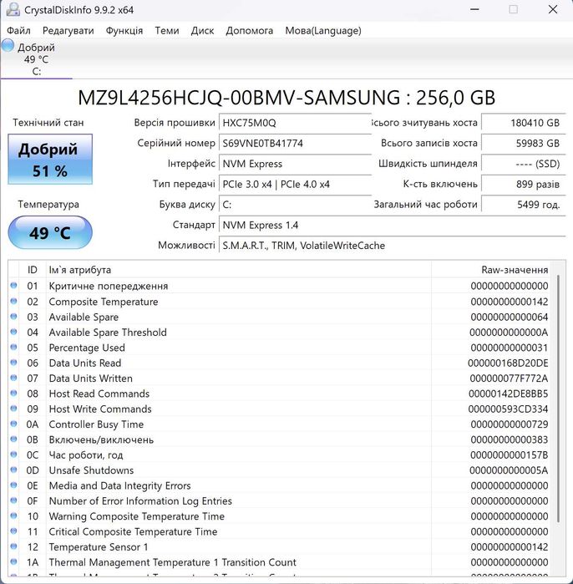Click the status dot for Критичне попередження
Screen dimensions: 573x584
pos(13,286)
